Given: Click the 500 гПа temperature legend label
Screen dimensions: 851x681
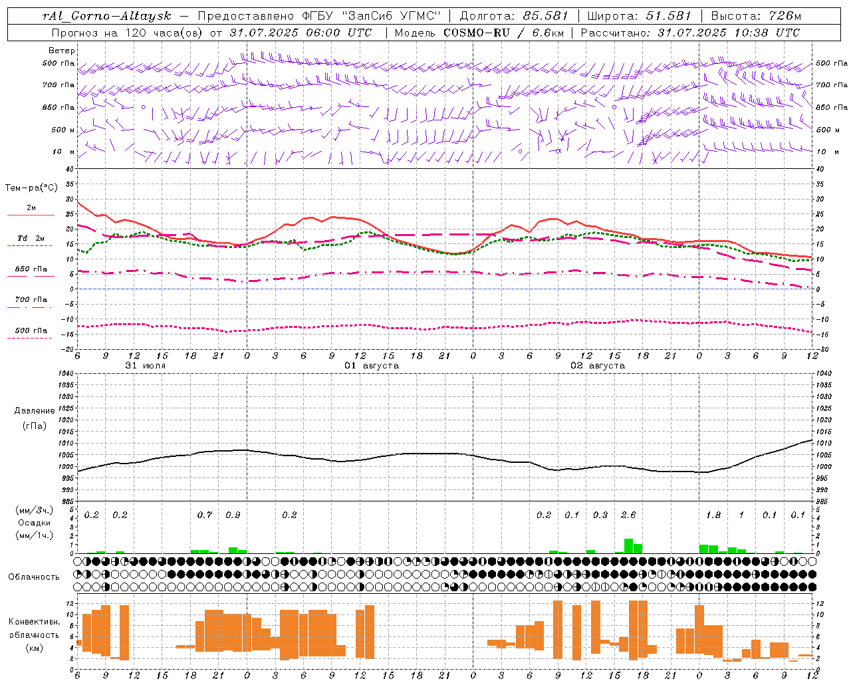Looking at the screenshot, I should point(31,331).
